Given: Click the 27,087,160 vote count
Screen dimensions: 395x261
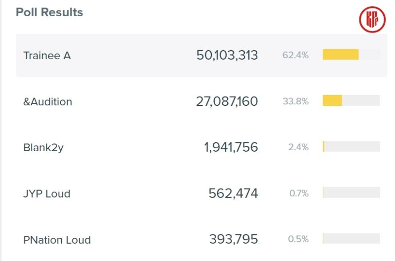Looking at the screenshot, I should (227, 101).
